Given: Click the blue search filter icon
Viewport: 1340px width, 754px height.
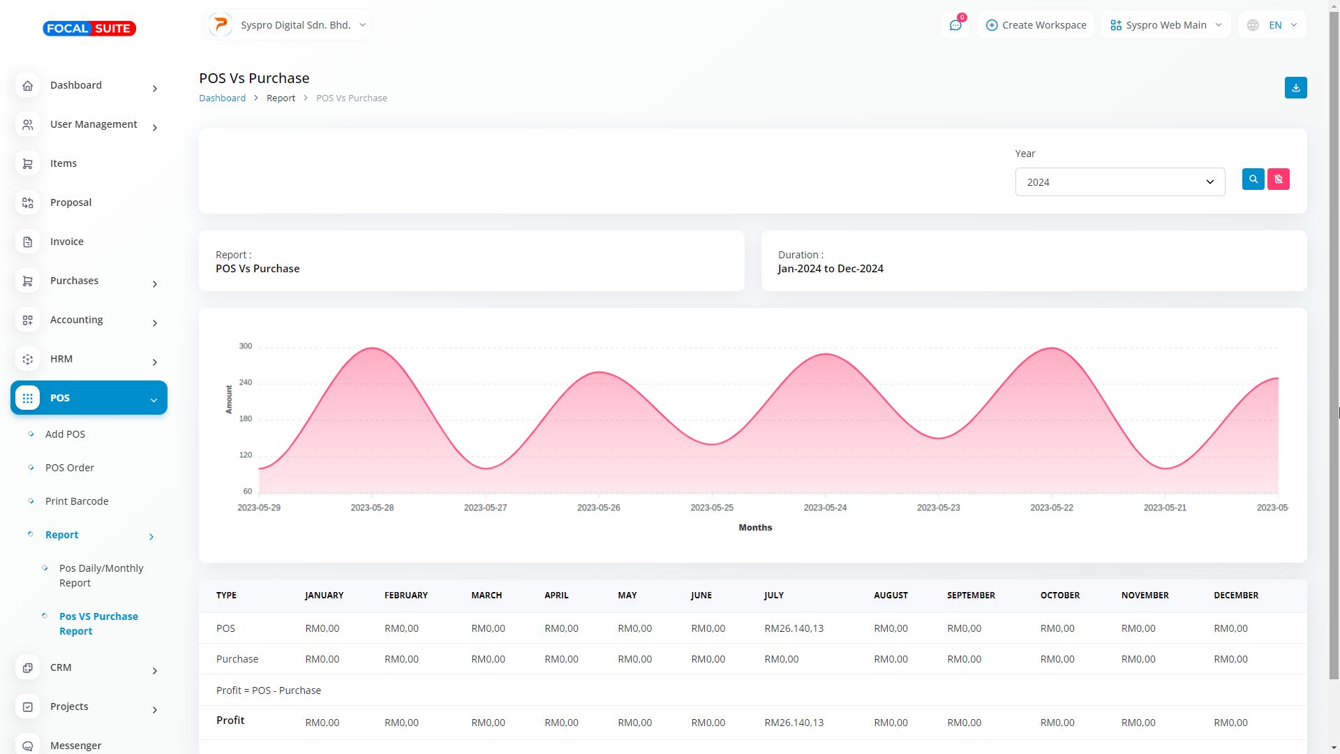Looking at the screenshot, I should 1253,179.
